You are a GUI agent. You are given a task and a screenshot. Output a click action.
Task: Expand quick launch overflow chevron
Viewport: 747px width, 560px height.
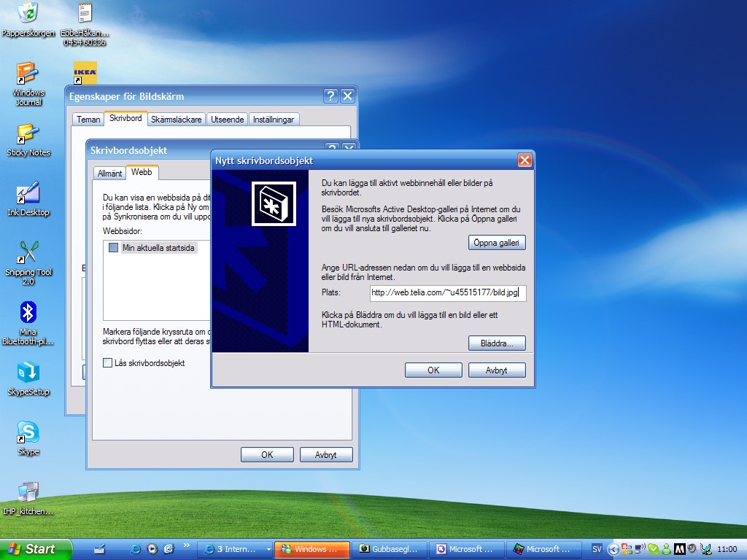tap(186, 545)
